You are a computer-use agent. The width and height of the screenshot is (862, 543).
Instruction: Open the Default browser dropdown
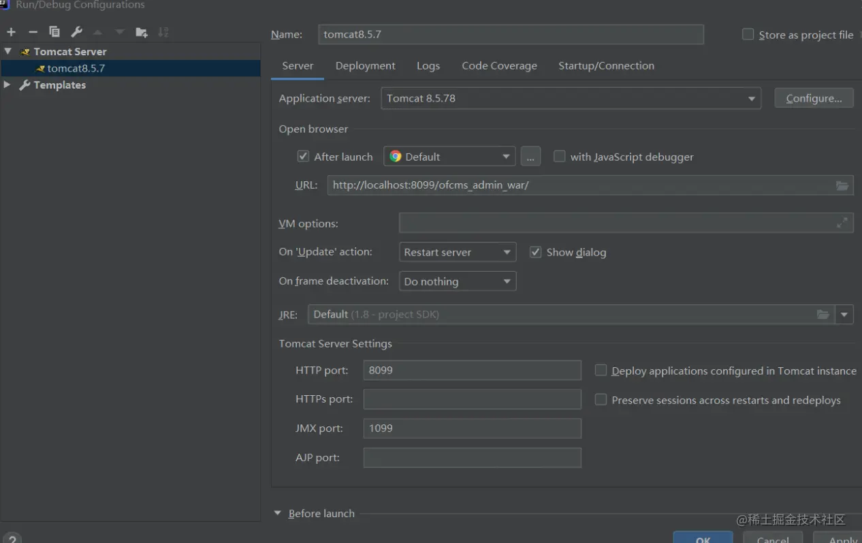coord(449,157)
